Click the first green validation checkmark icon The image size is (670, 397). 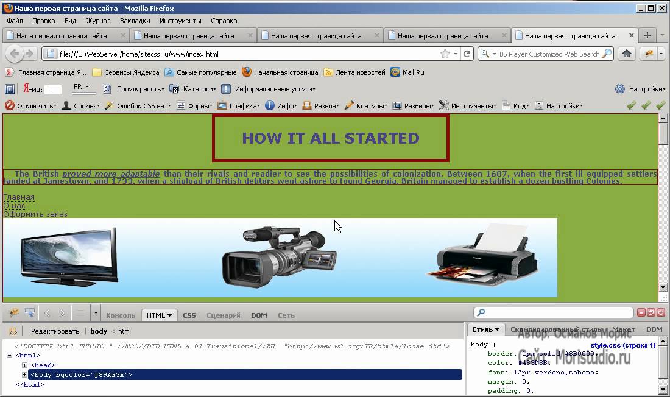click(632, 105)
